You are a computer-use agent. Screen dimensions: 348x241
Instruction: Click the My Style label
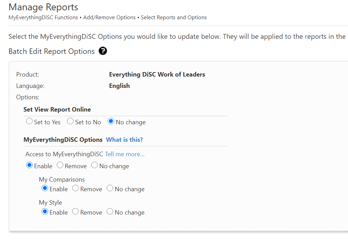point(51,203)
